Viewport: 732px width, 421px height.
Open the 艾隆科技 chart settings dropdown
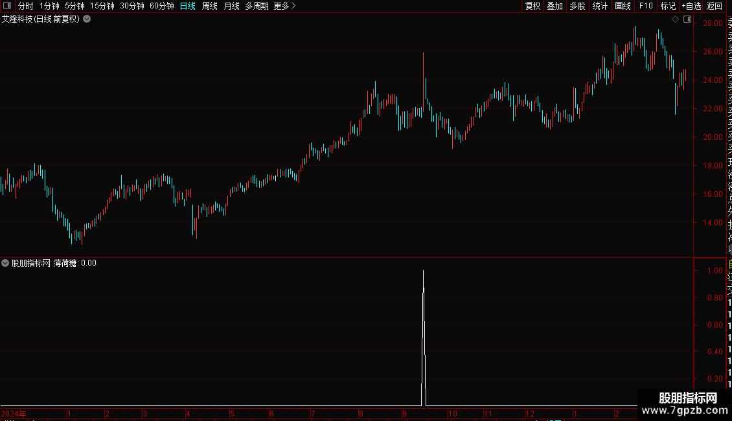87,19
